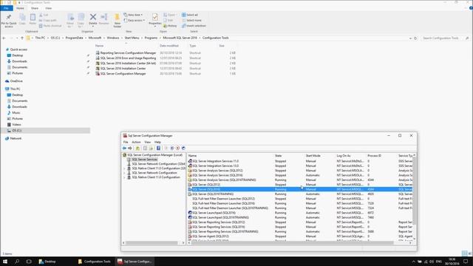
Task: Open the File menu in Sql Server Configuration Manager
Action: point(126,142)
